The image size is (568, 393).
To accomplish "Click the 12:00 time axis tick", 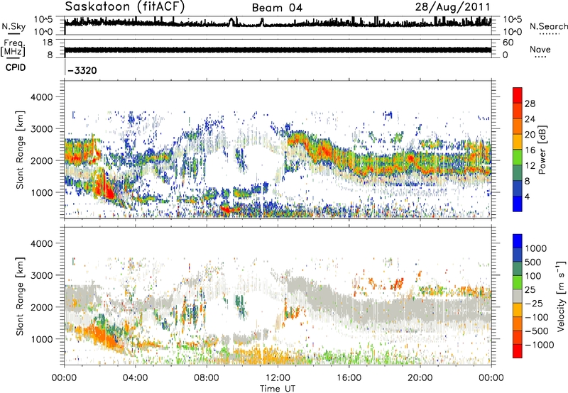I will tap(278, 378).
